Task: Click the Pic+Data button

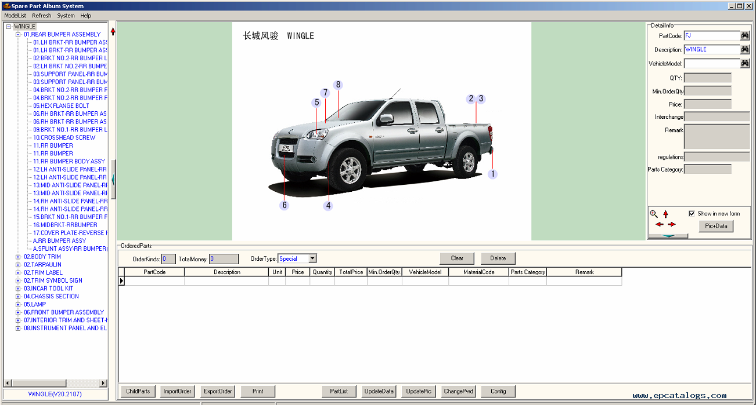Action: click(x=715, y=226)
